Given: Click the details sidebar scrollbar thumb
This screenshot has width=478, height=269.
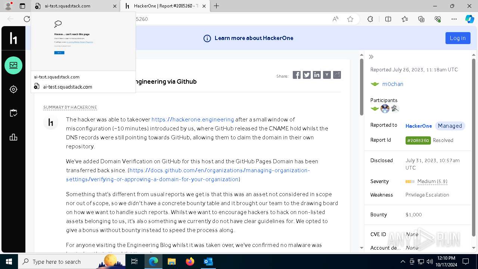Looking at the screenshot, I should click(x=474, y=148).
